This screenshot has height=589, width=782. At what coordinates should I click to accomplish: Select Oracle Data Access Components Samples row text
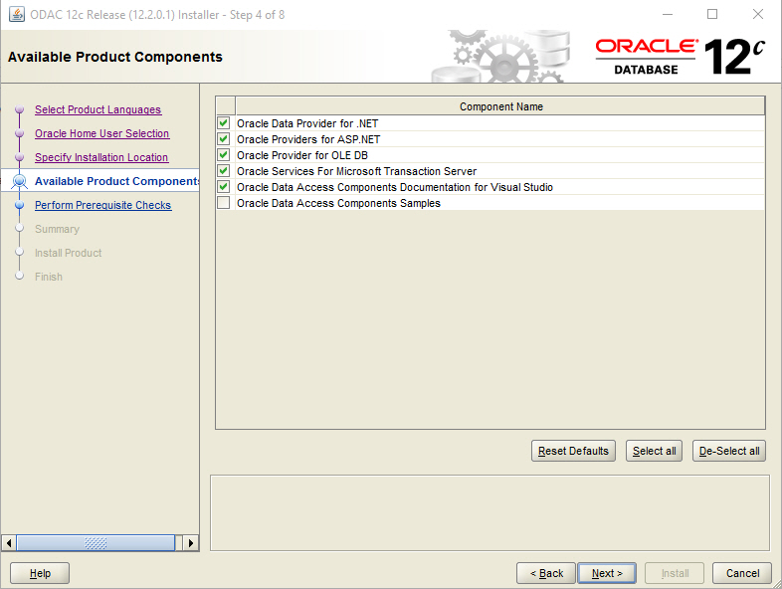click(x=338, y=203)
